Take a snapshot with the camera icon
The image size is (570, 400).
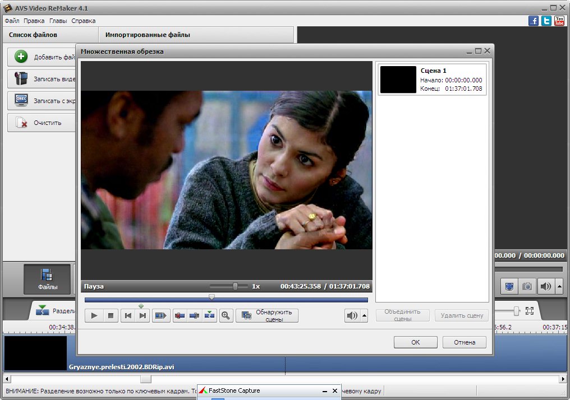click(x=527, y=286)
